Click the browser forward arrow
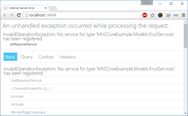The width and height of the screenshot is (188, 116). 12,15
